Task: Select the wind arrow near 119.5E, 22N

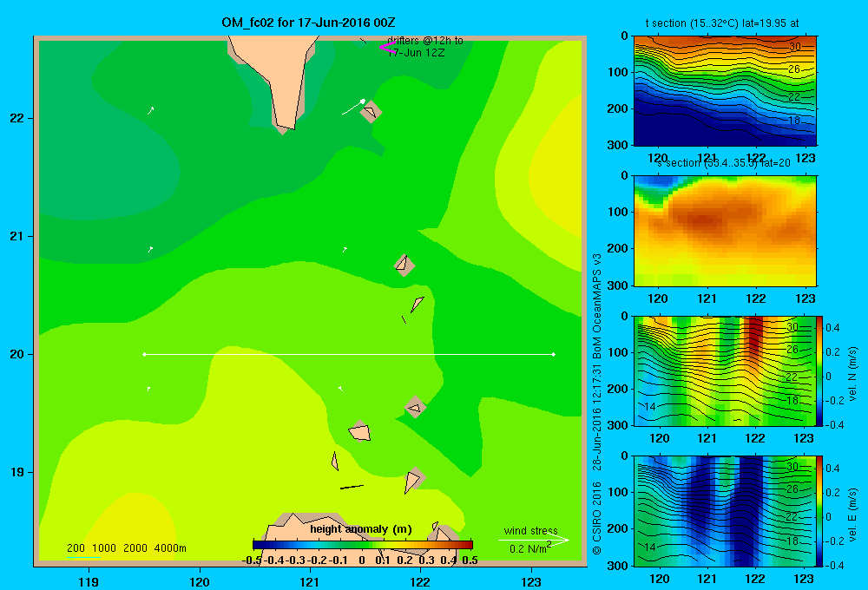Action: tap(151, 110)
